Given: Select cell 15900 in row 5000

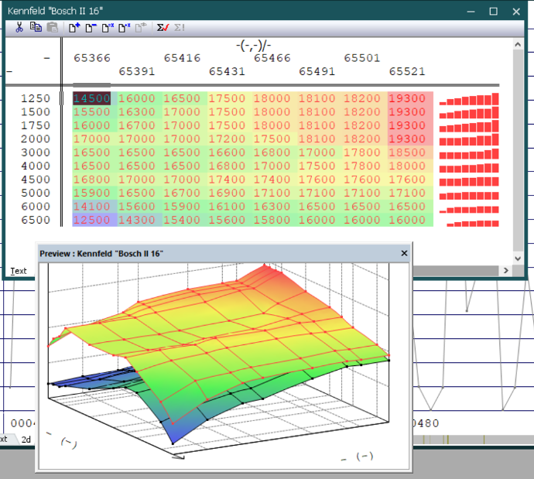Looking at the screenshot, I should (91, 193).
